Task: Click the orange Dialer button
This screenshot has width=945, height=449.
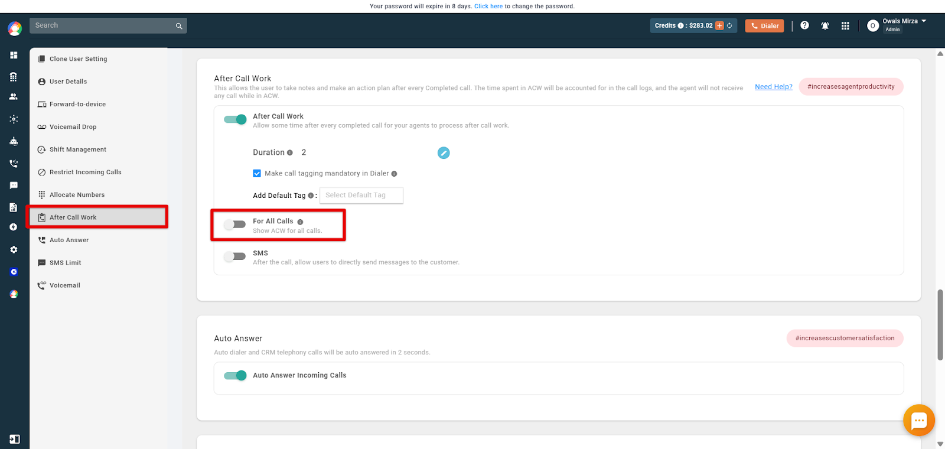Action: (764, 26)
